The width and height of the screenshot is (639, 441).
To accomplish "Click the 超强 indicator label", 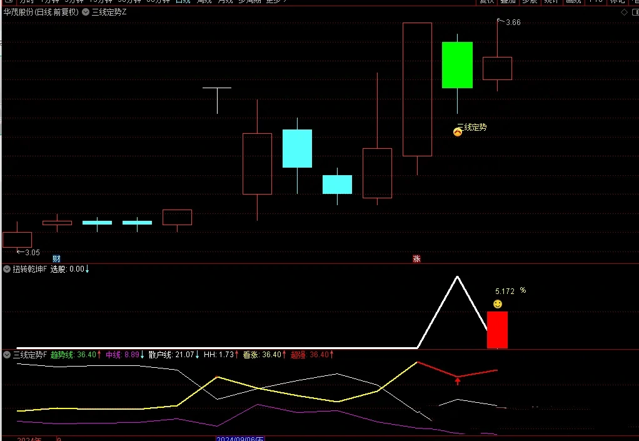I will (x=311, y=355).
